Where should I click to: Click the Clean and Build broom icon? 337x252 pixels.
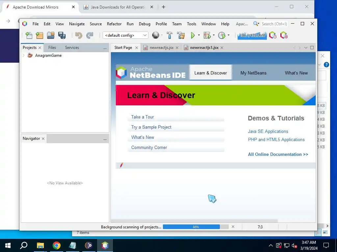click(181, 35)
